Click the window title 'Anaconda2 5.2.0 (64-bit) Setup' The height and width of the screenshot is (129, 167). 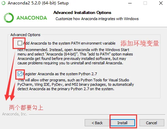(38, 3)
